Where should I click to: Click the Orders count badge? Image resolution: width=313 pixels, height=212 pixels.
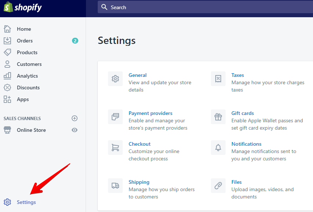pyautogui.click(x=75, y=41)
